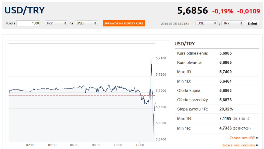The width and height of the screenshot is (264, 149).
Task: Expand the TRY quote currency selector near Zmień
Action: pos(232,23)
